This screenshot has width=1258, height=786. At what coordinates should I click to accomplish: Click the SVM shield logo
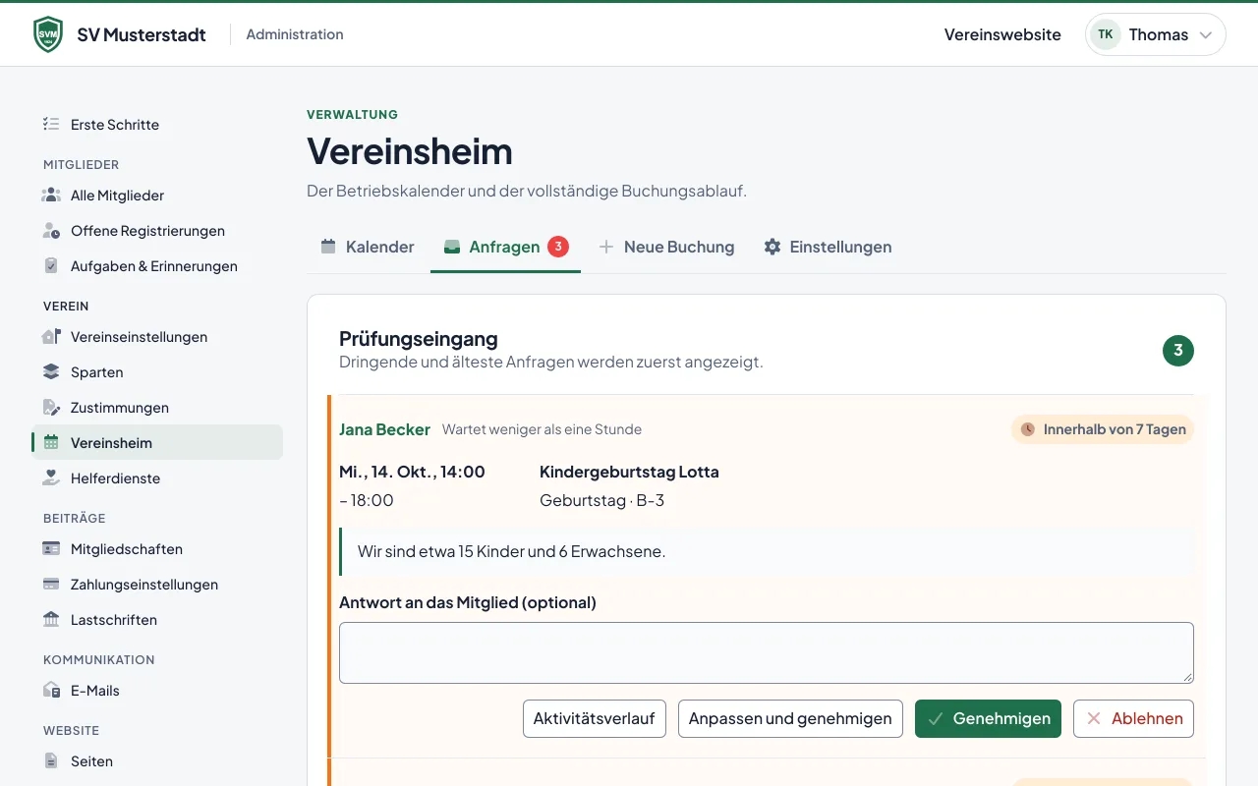[48, 34]
